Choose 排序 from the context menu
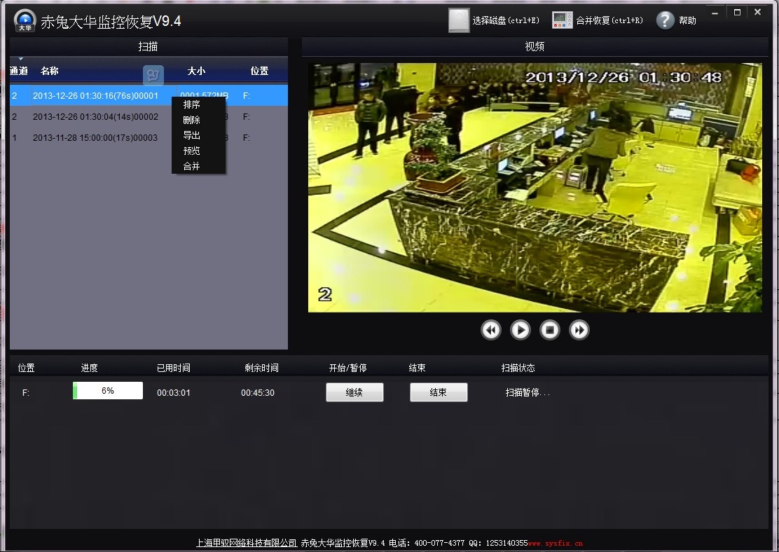This screenshot has width=779, height=552. pyautogui.click(x=192, y=105)
